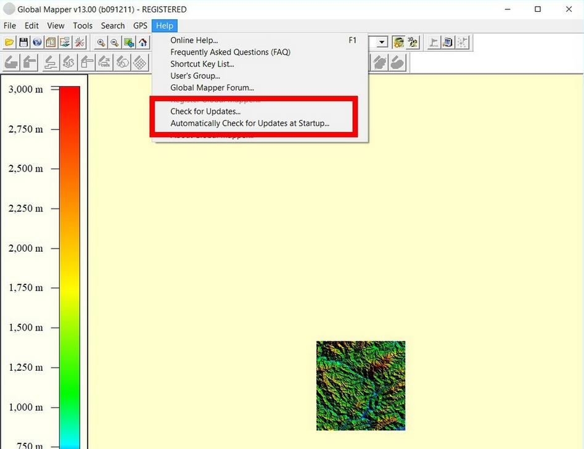Open the Search menu
The width and height of the screenshot is (584, 449).
pyautogui.click(x=112, y=25)
